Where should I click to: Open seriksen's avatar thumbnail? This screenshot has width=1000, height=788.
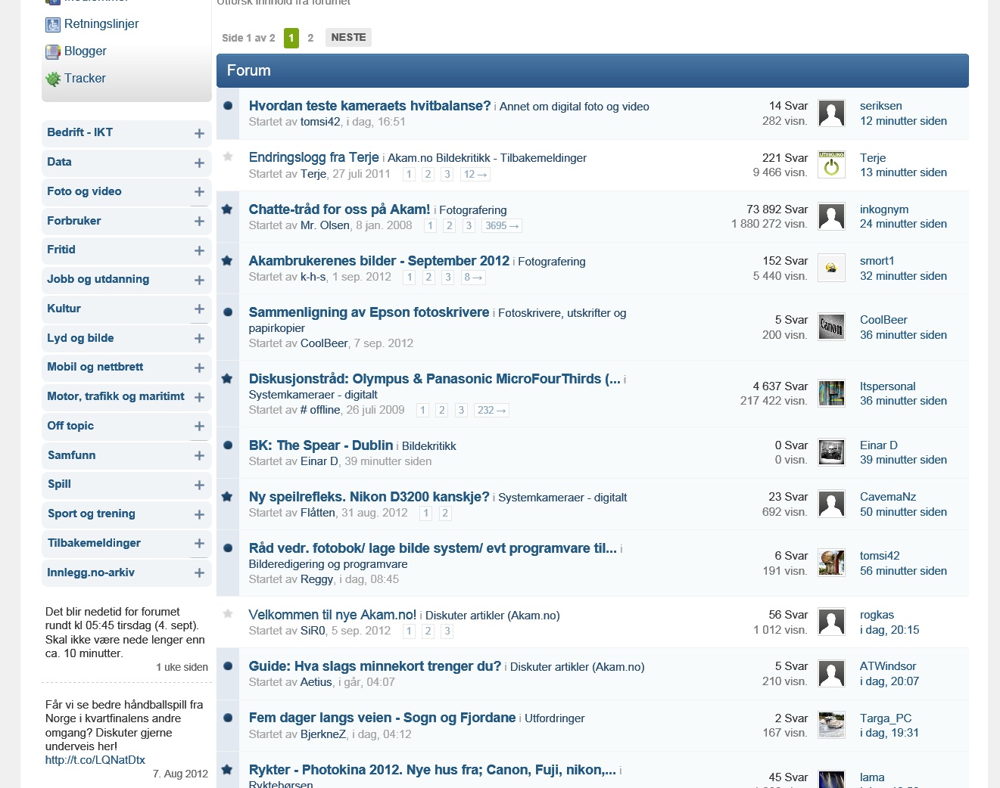click(831, 113)
